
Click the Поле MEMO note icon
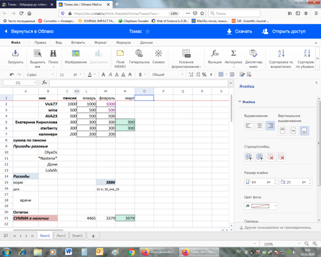pos(120,53)
